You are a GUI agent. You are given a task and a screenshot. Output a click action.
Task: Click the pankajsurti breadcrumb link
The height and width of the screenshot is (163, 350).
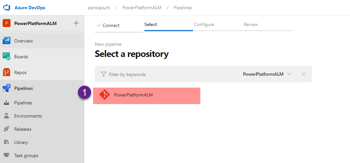click(x=99, y=8)
